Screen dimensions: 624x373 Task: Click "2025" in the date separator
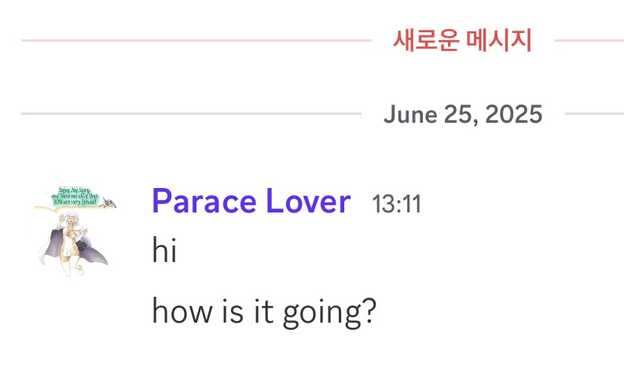pos(514,114)
